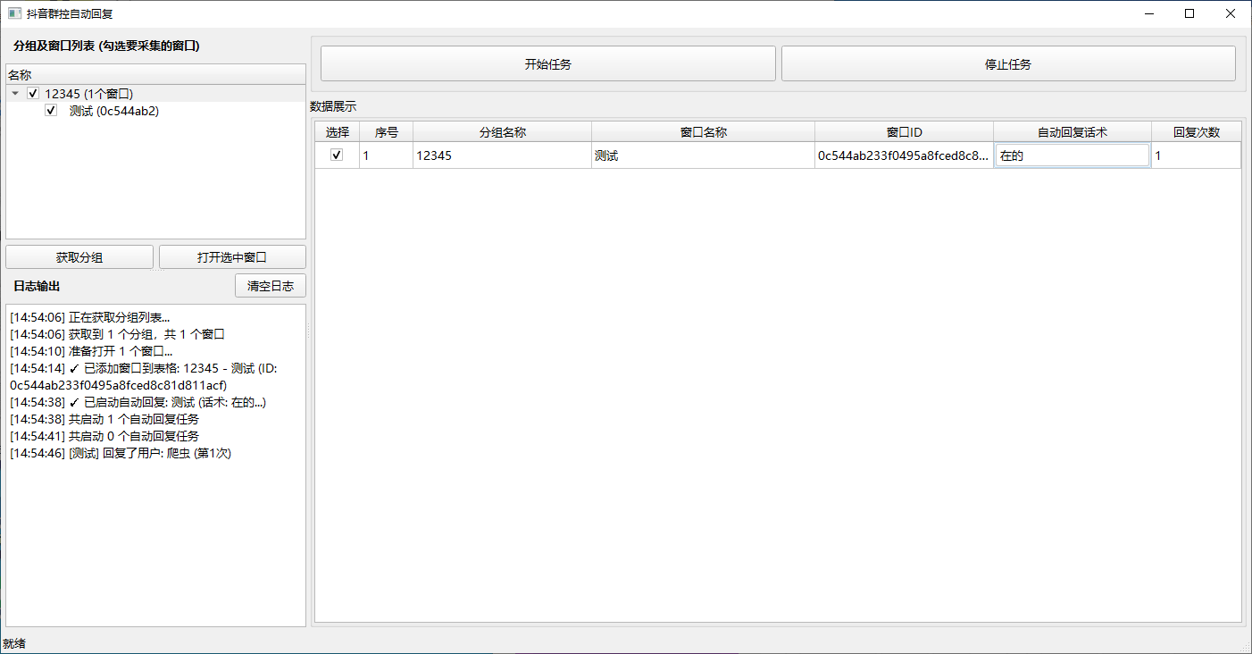The height and width of the screenshot is (654, 1252).
Task: Maximize the application window
Action: 1189,13
